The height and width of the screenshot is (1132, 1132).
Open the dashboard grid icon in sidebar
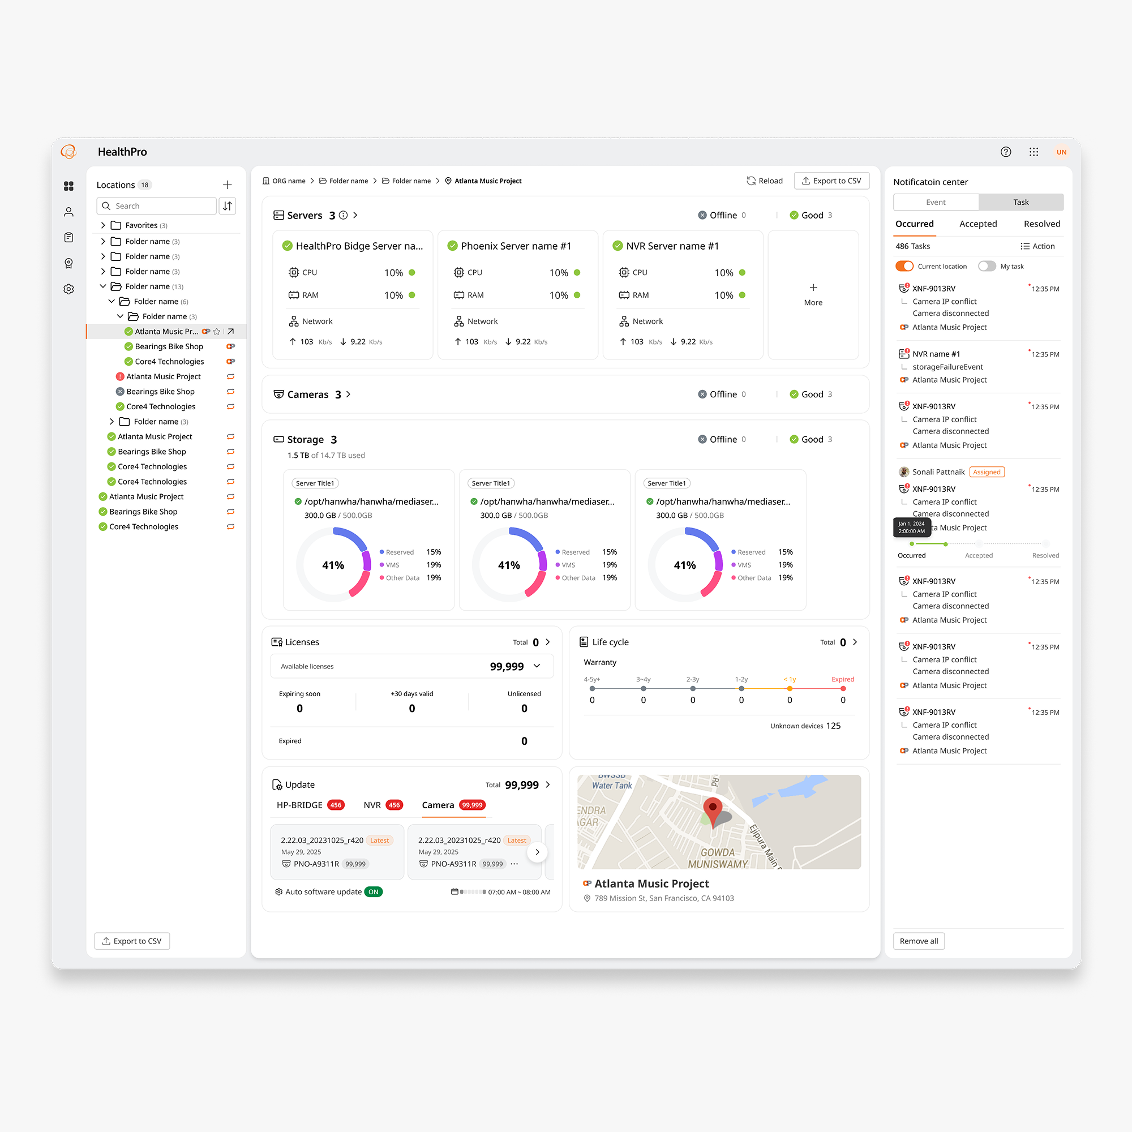[x=68, y=186]
